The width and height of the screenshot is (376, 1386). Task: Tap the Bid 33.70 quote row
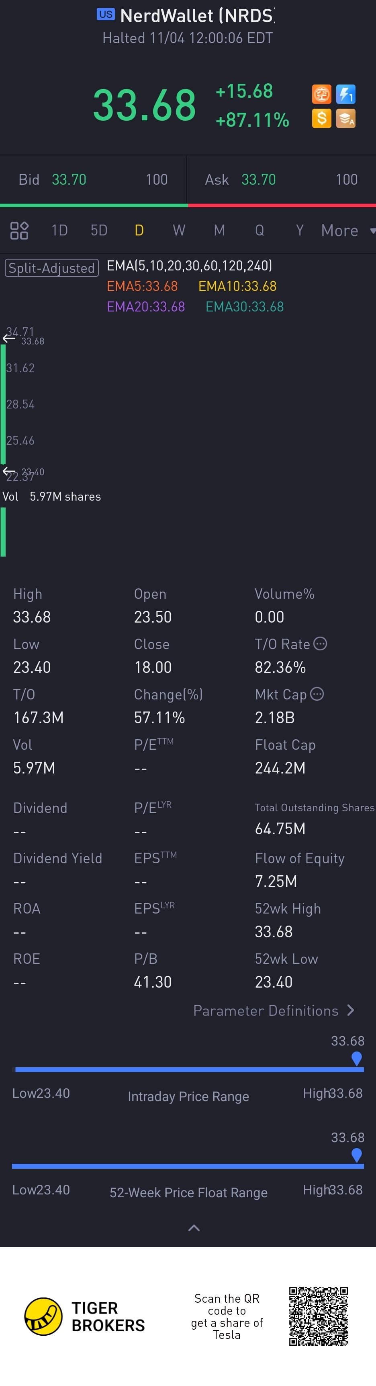(x=94, y=180)
